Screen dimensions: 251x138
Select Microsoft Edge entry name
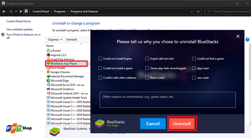coord(60,81)
